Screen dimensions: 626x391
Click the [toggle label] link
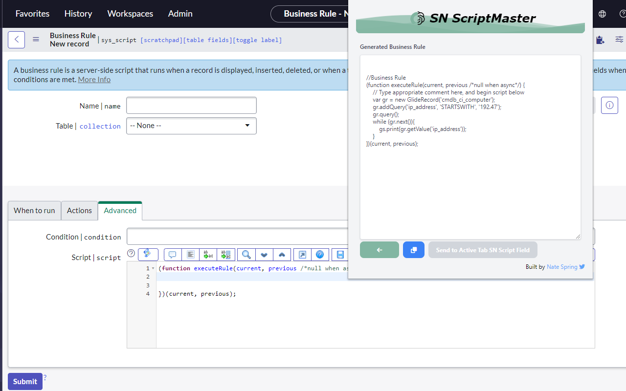pos(257,40)
